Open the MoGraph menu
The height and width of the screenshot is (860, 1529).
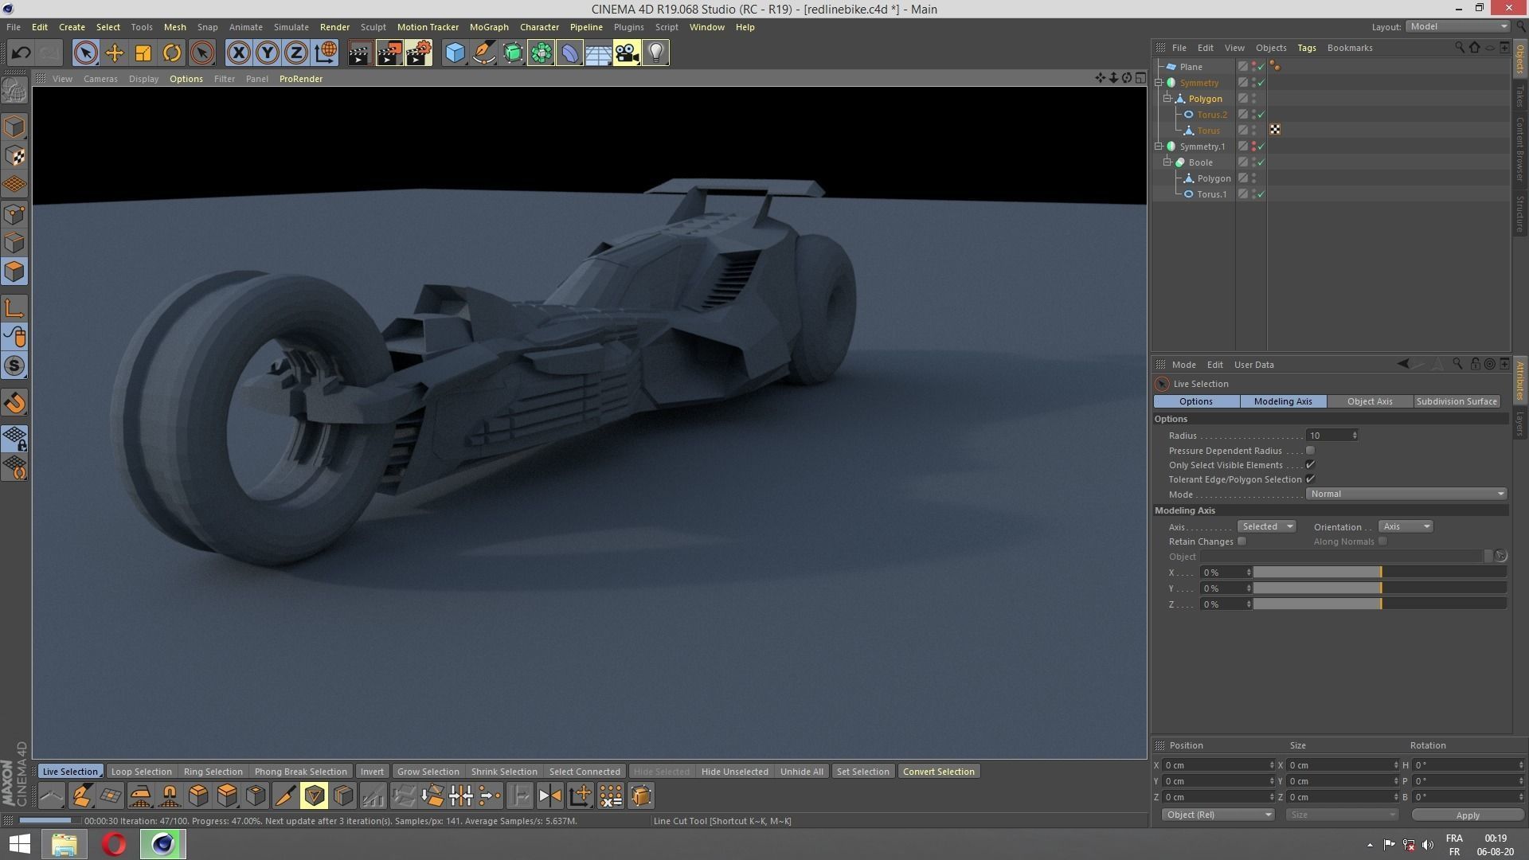(x=488, y=26)
